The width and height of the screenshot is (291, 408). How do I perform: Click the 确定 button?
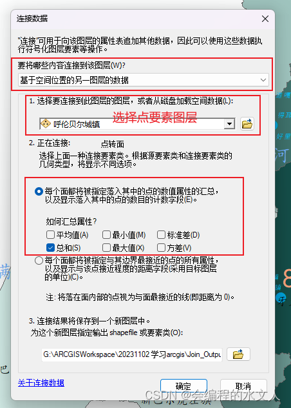click(183, 386)
